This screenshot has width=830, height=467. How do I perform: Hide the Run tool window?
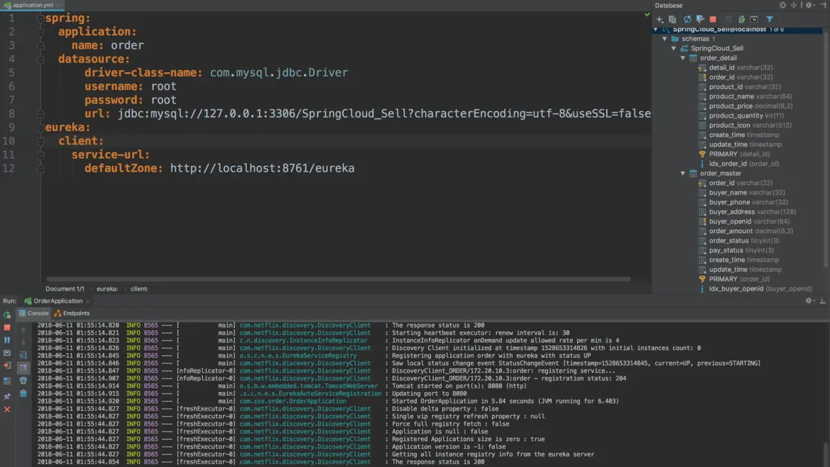[823, 301]
